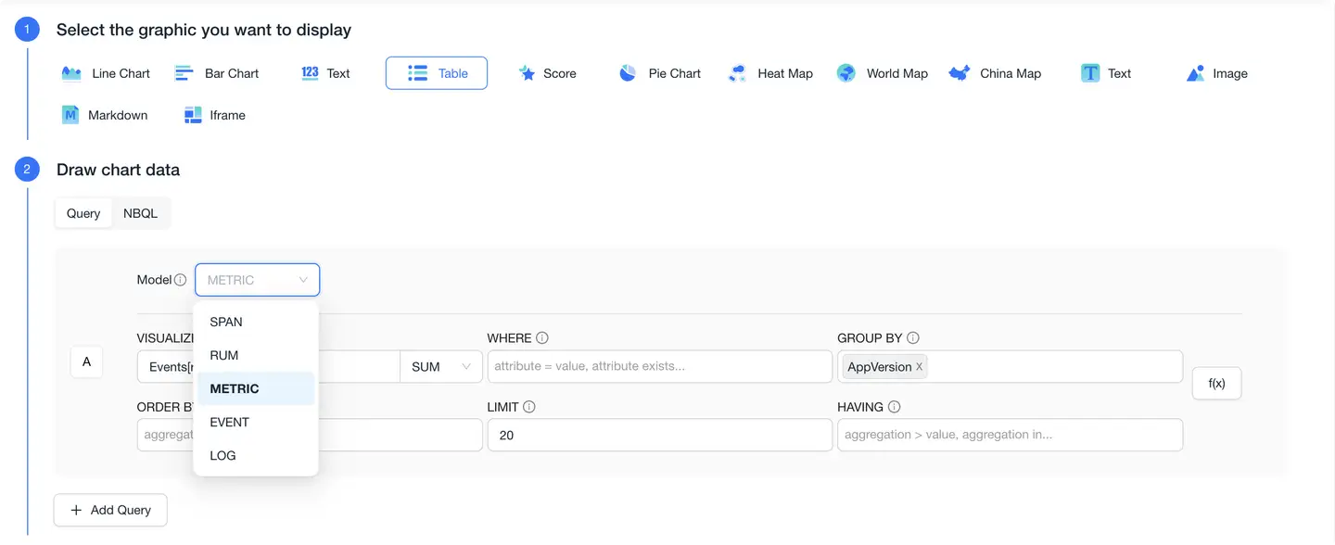1335x545 pixels.
Task: Select the Pie Chart graphic
Action: tap(660, 73)
